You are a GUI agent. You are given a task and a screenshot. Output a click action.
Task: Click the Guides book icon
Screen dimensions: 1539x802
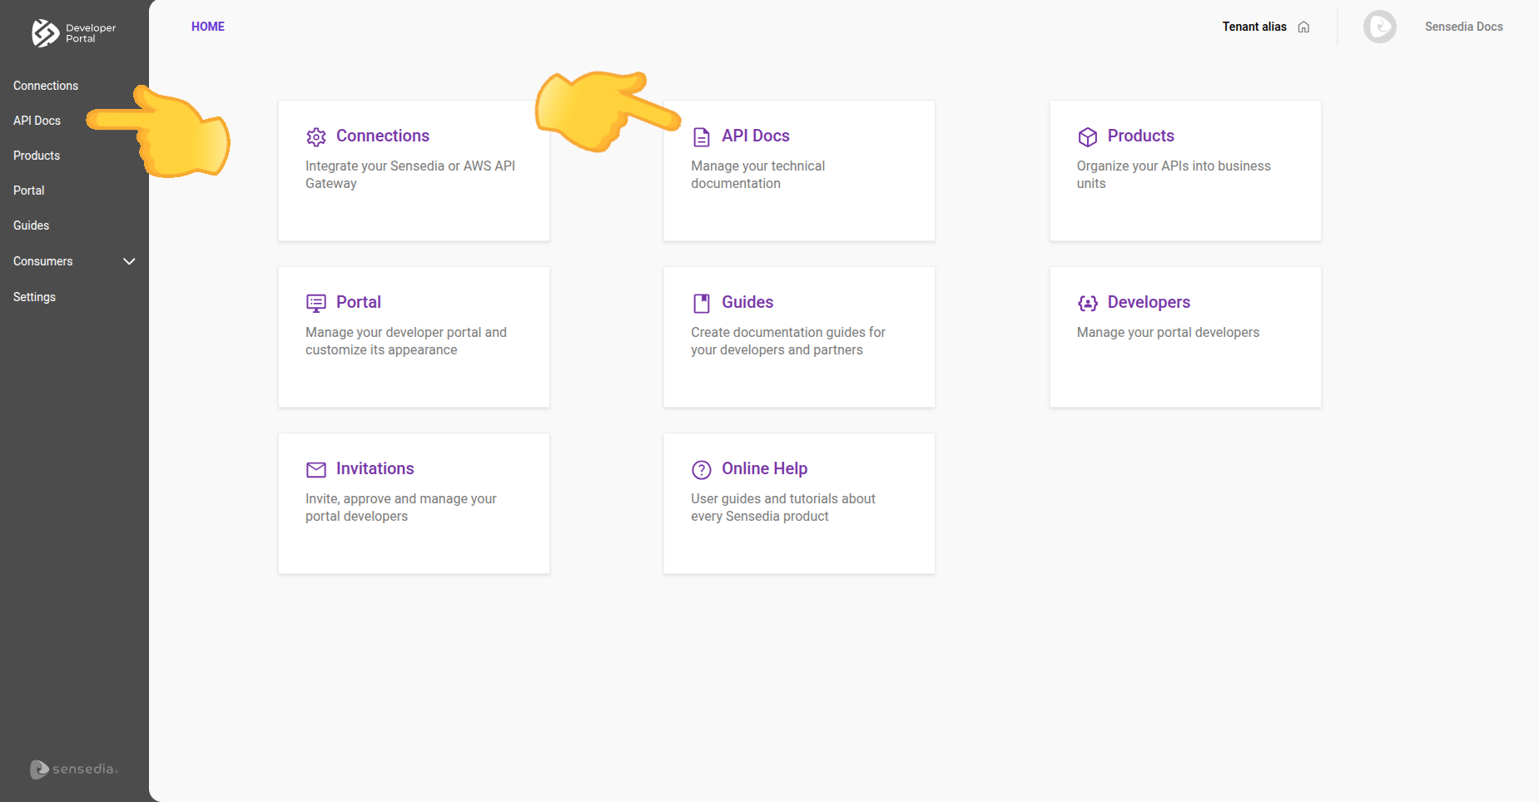tap(702, 303)
